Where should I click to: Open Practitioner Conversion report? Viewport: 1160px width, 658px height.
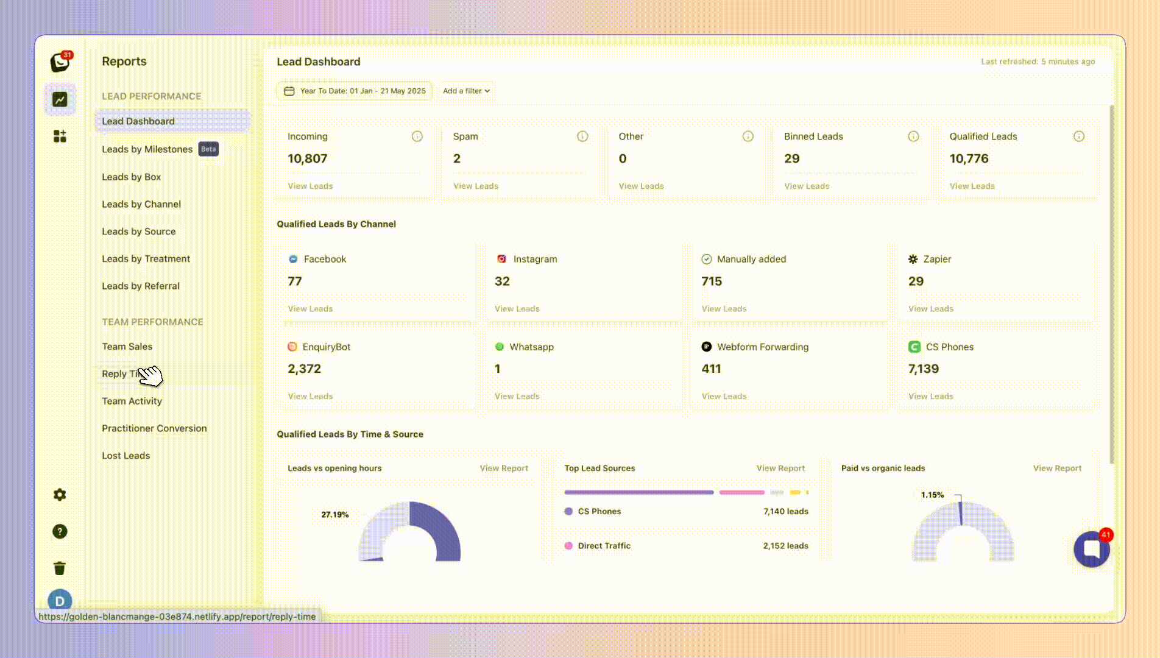(x=154, y=428)
